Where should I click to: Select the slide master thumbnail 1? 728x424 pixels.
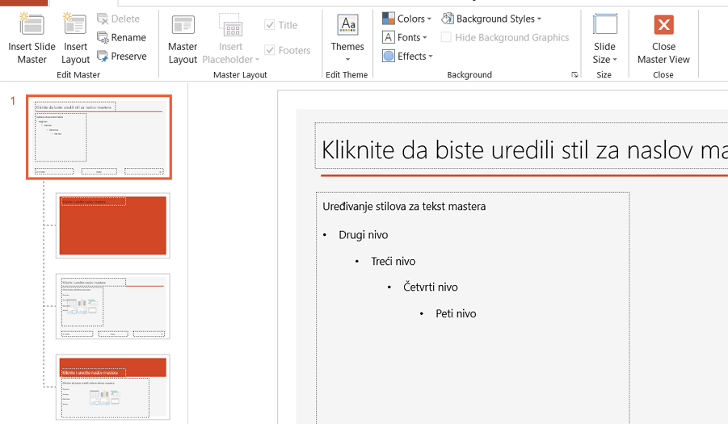(99, 137)
